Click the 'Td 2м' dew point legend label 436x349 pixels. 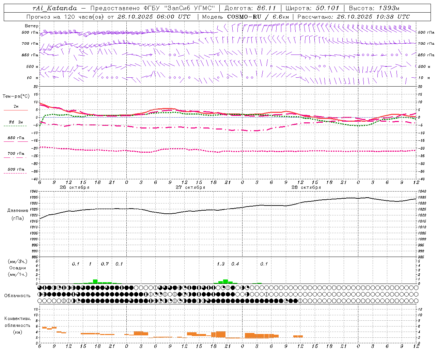pos(16,122)
